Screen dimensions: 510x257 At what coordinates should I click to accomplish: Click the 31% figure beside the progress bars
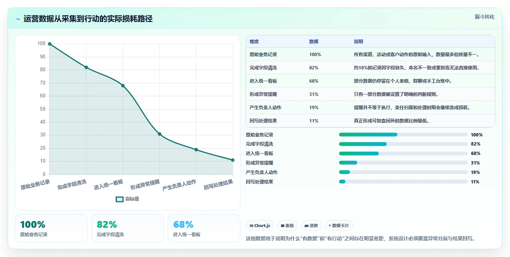click(475, 163)
